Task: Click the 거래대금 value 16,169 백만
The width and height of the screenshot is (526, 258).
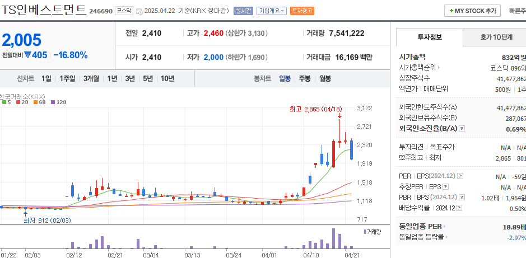Action: 354,57
